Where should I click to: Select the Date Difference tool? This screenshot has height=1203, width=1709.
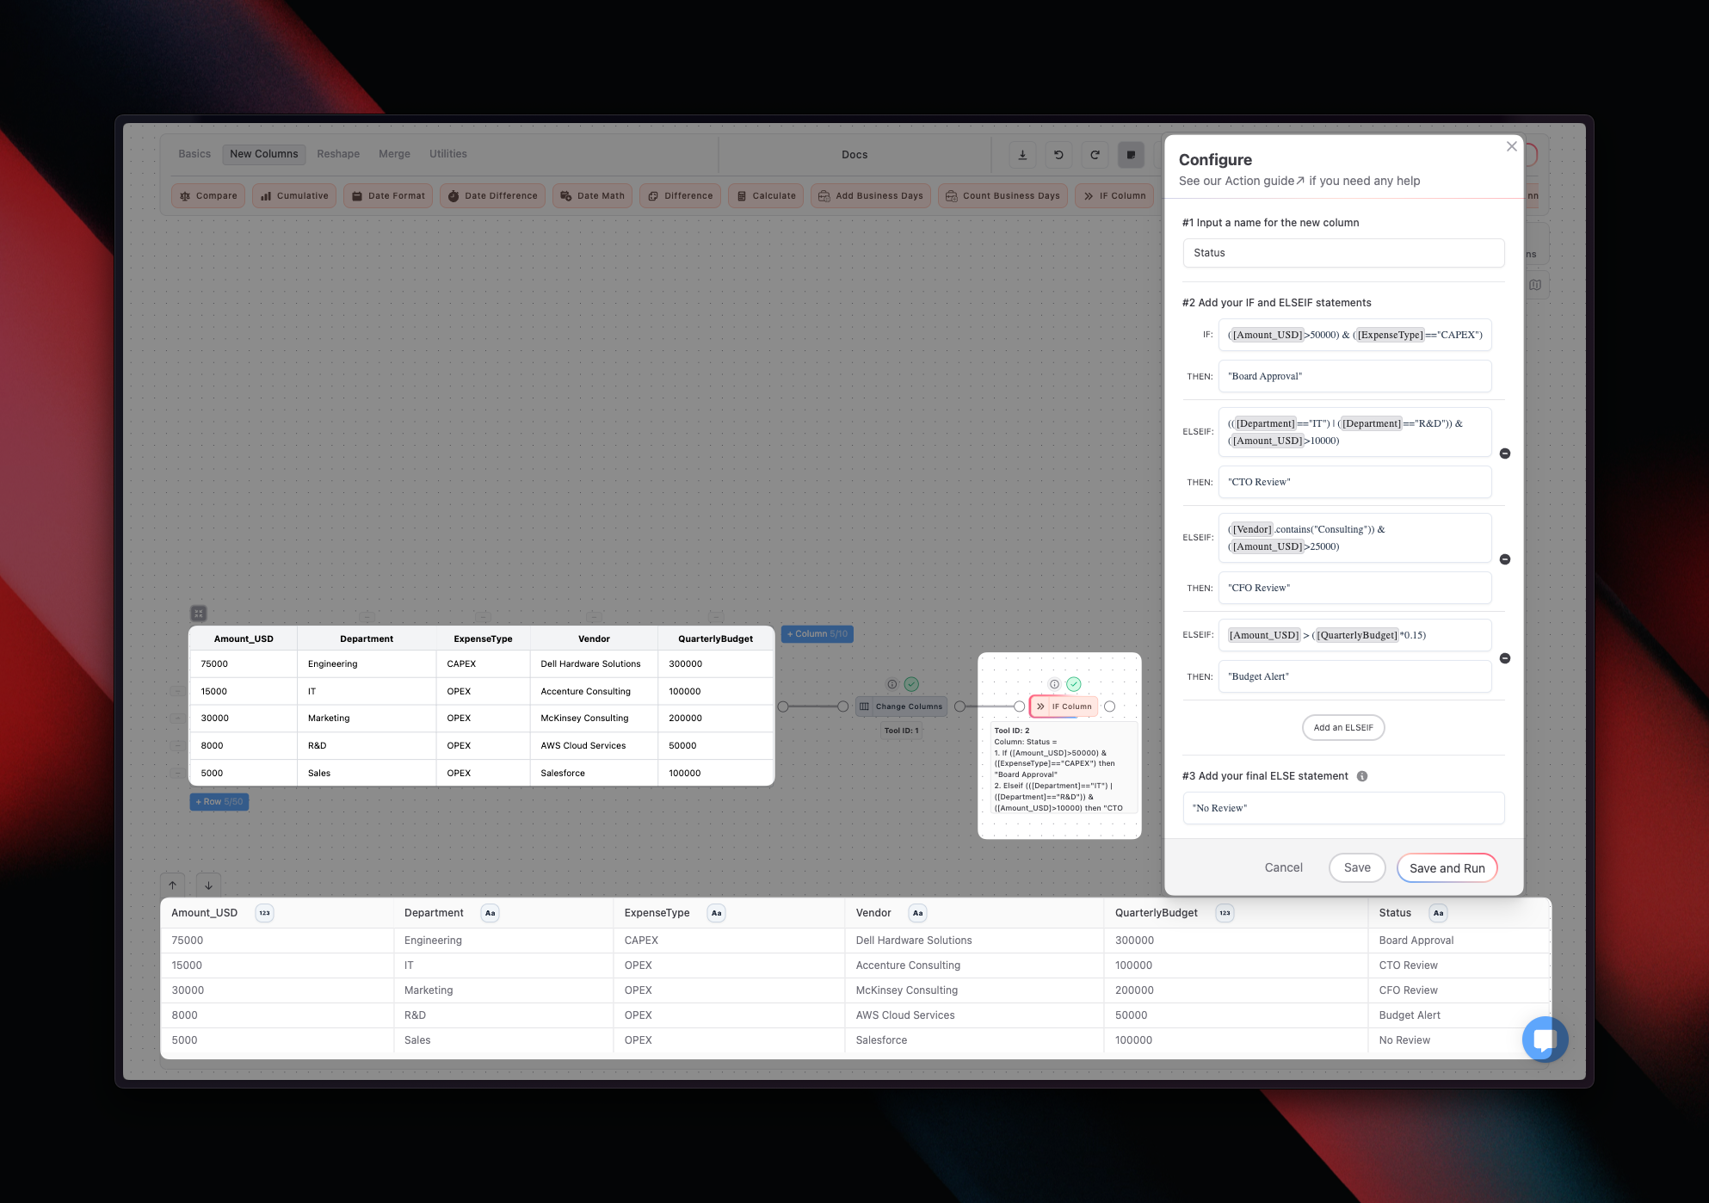tap(492, 196)
